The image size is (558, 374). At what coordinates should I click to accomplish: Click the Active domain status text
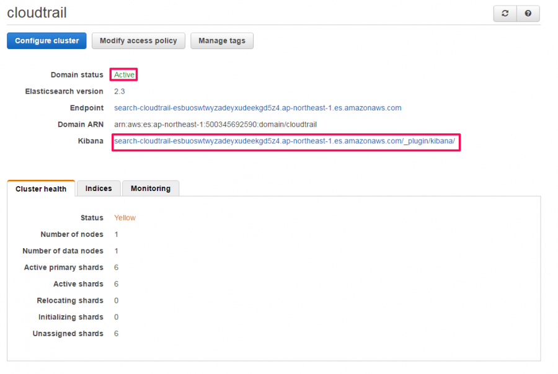(x=124, y=74)
